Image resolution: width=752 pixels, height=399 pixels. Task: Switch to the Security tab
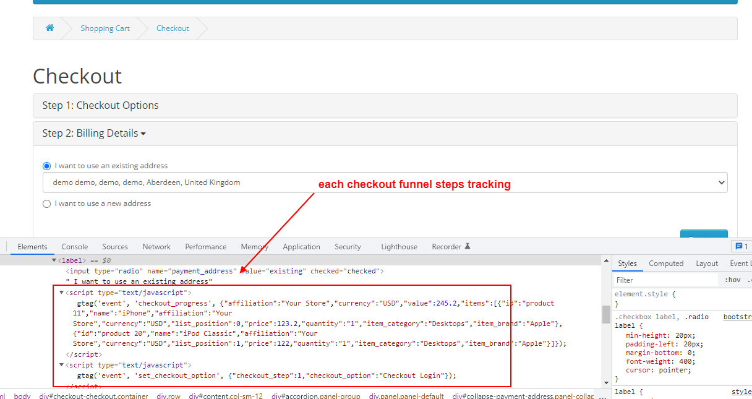click(348, 246)
